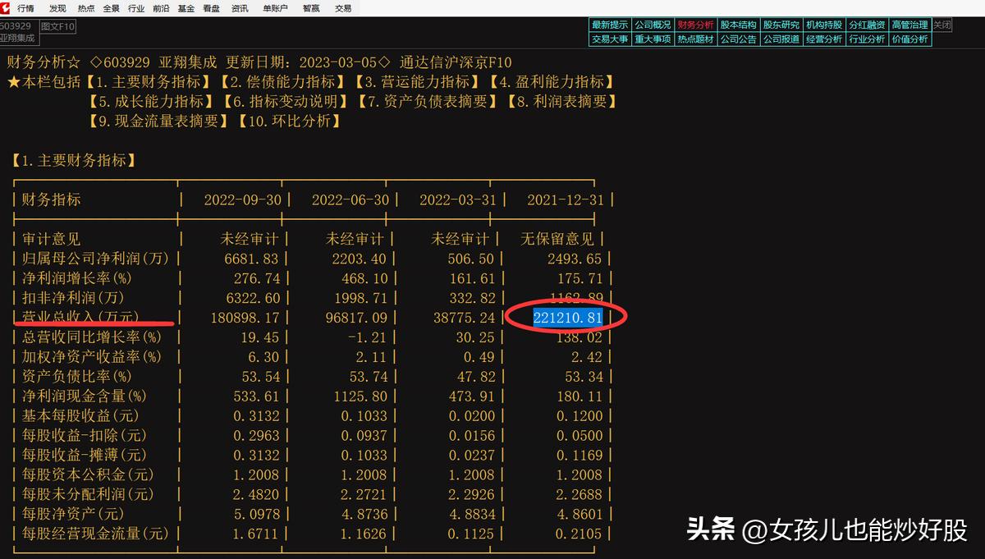
Task: Open the 发现 menu
Action: click(x=57, y=8)
